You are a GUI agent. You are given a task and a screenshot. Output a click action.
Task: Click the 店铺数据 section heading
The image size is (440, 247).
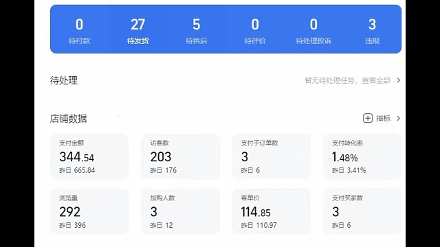pyautogui.click(x=68, y=119)
